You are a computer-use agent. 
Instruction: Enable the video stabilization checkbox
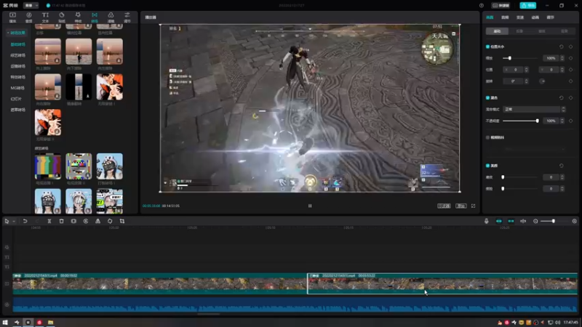coord(487,137)
